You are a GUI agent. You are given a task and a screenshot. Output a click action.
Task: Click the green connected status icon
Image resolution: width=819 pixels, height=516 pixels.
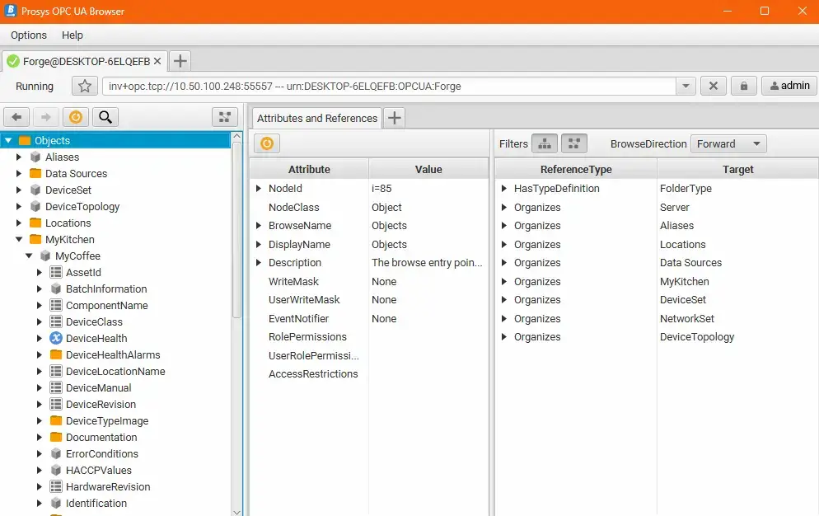13,61
